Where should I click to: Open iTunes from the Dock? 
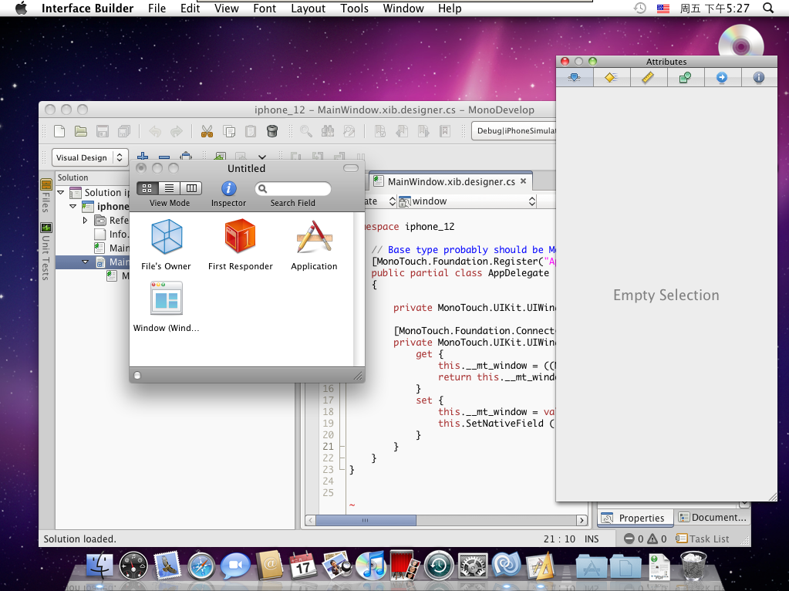click(371, 565)
